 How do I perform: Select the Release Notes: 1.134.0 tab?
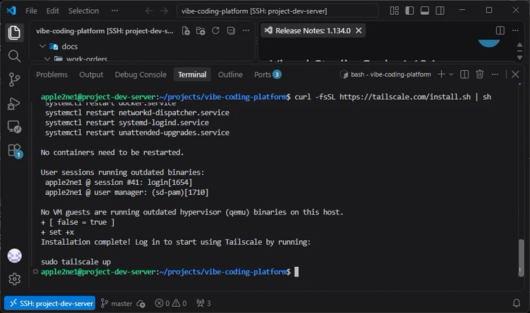pyautogui.click(x=313, y=31)
